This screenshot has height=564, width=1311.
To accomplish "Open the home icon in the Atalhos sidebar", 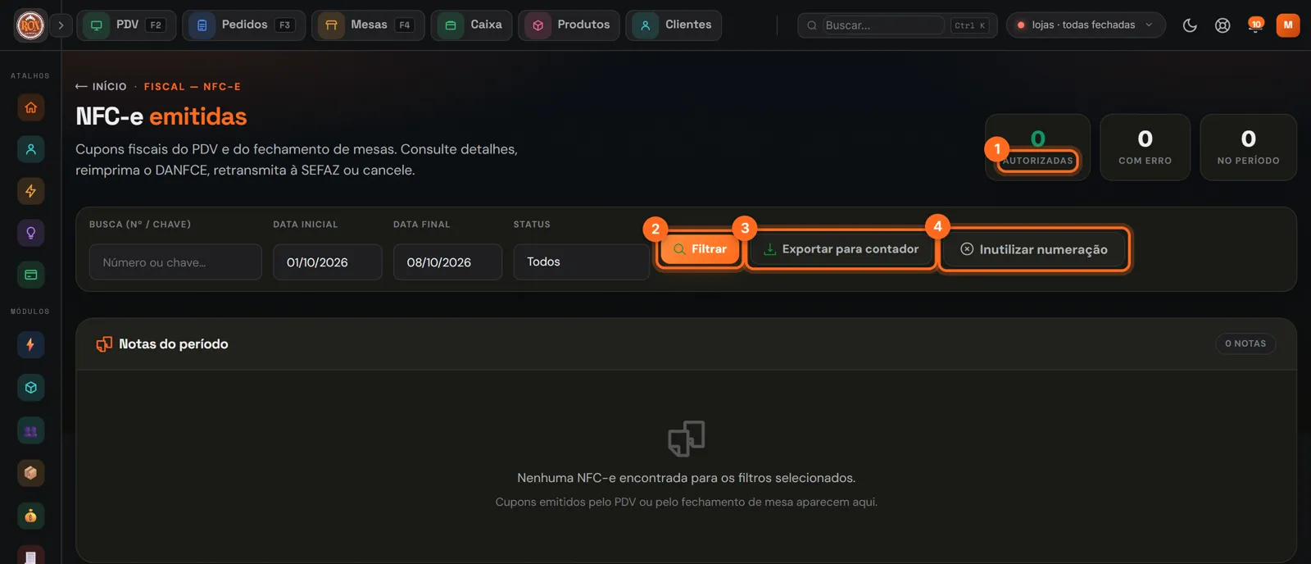I will (30, 107).
